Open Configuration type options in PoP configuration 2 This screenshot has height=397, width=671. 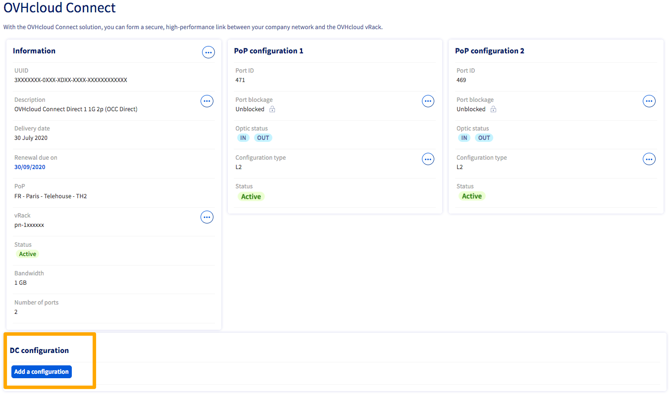[649, 159]
